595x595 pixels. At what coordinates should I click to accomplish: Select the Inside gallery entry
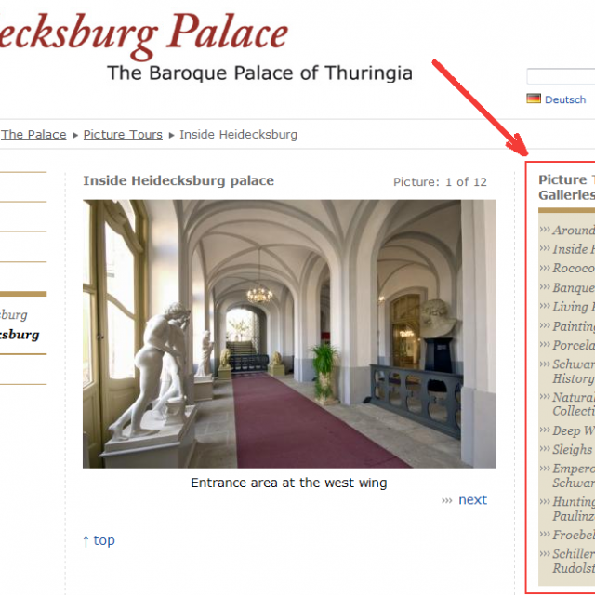(x=573, y=249)
